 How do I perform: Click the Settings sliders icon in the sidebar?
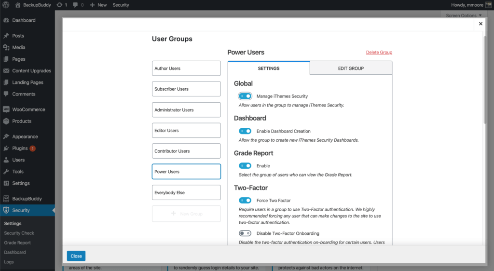click(6, 183)
